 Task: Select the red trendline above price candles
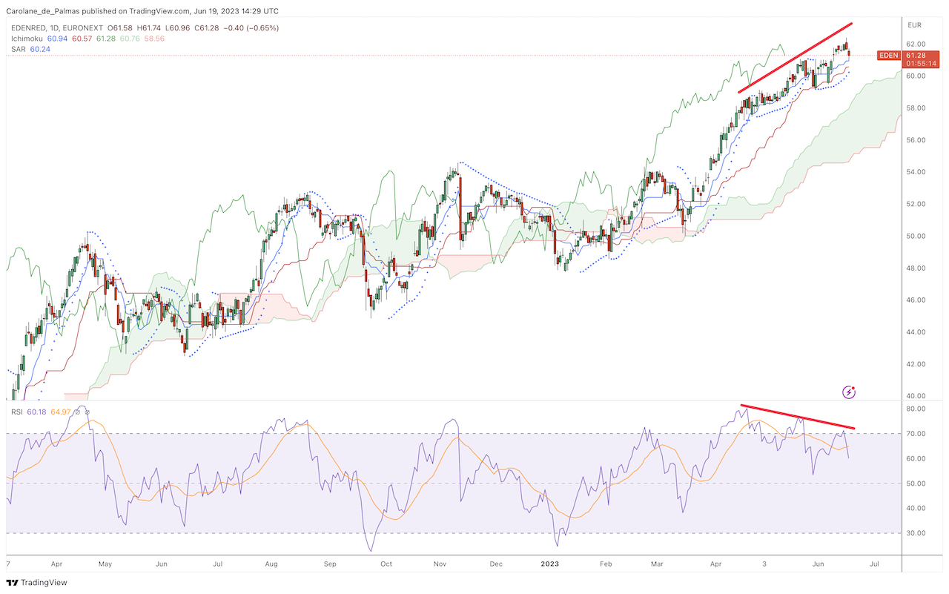(795, 58)
